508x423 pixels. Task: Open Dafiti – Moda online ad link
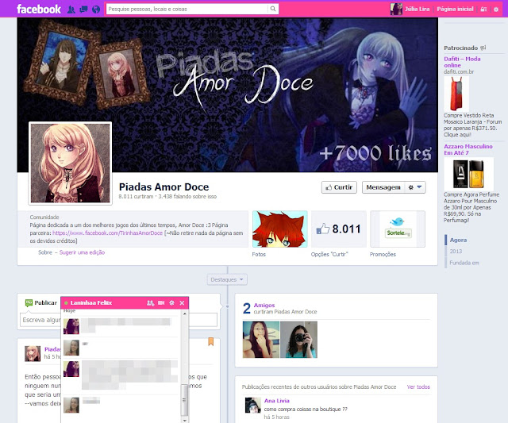click(x=462, y=62)
